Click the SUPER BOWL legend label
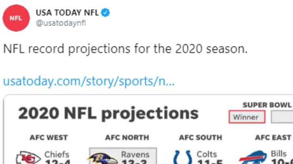 [x=267, y=105]
